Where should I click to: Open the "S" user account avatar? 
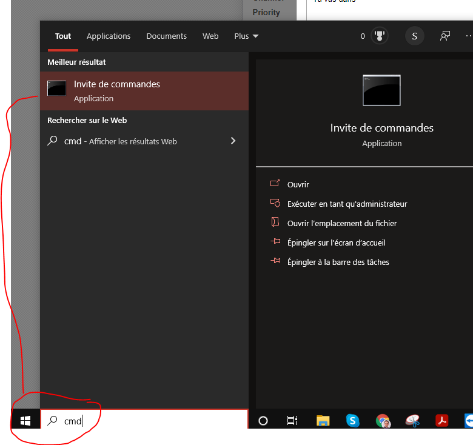[x=414, y=36]
